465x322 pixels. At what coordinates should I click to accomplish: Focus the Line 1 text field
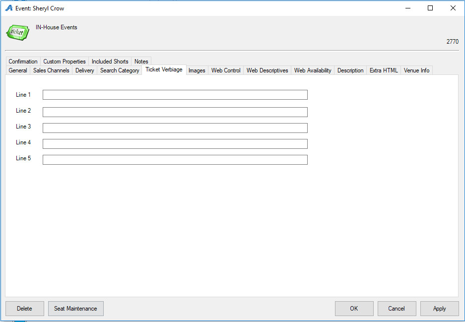point(175,95)
